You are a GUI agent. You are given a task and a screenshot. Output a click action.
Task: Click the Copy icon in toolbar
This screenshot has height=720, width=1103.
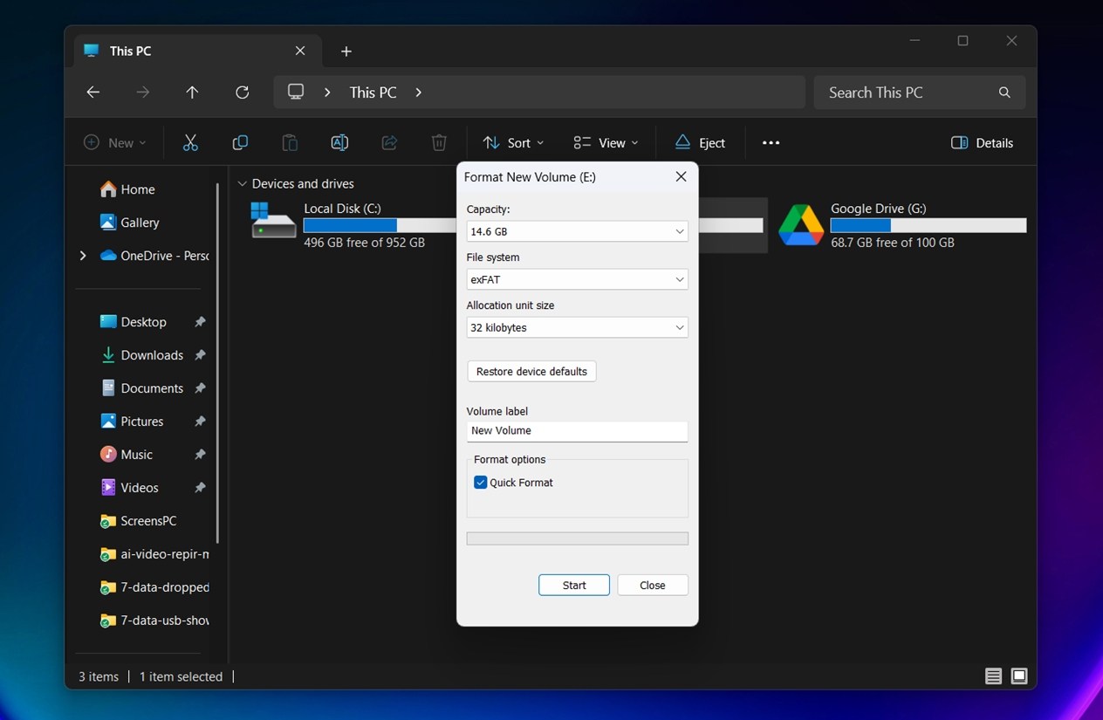click(x=240, y=143)
